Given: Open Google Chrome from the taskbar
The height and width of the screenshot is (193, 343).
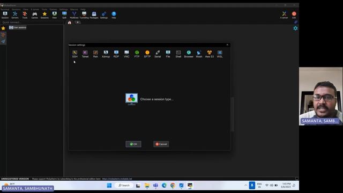Looking at the screenshot, I should click(173, 185).
